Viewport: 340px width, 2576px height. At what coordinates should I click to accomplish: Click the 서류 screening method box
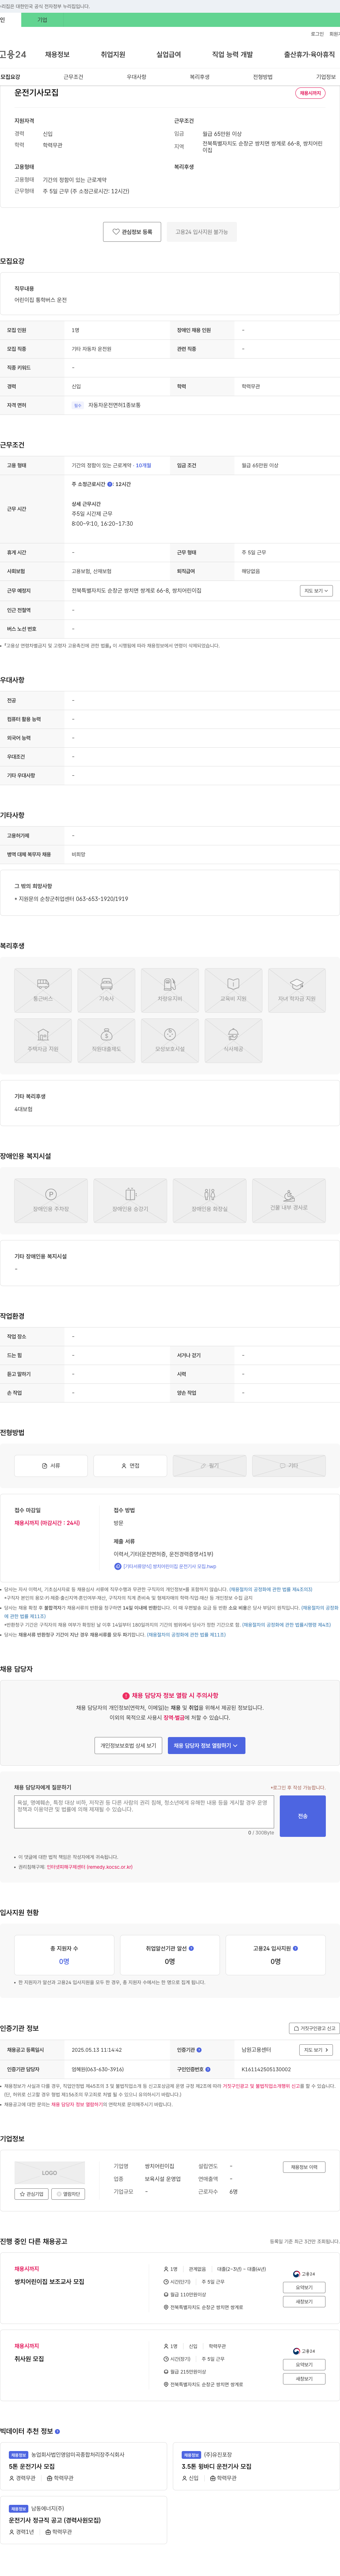click(51, 1465)
